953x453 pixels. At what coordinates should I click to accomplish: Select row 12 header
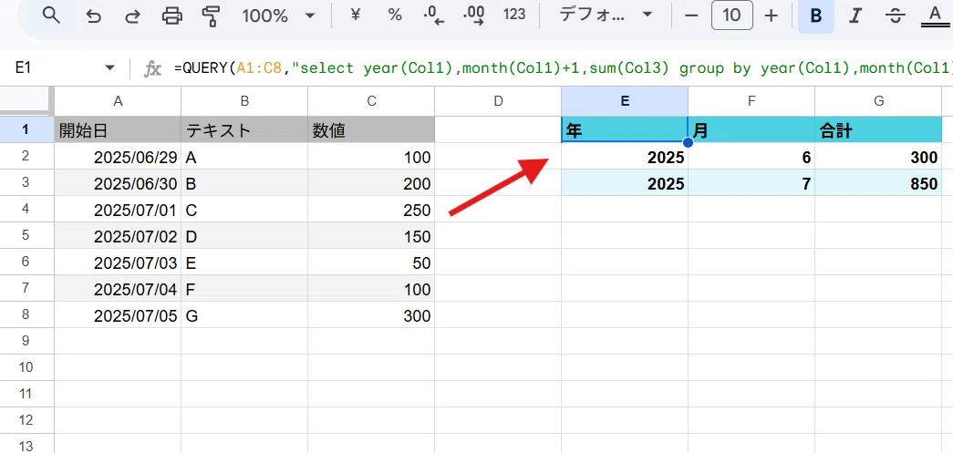pos(26,420)
